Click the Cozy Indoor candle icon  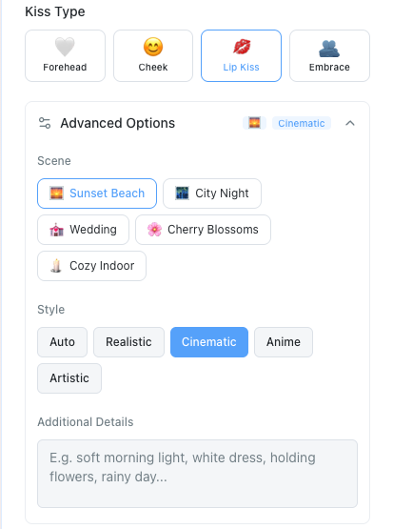[x=56, y=266]
